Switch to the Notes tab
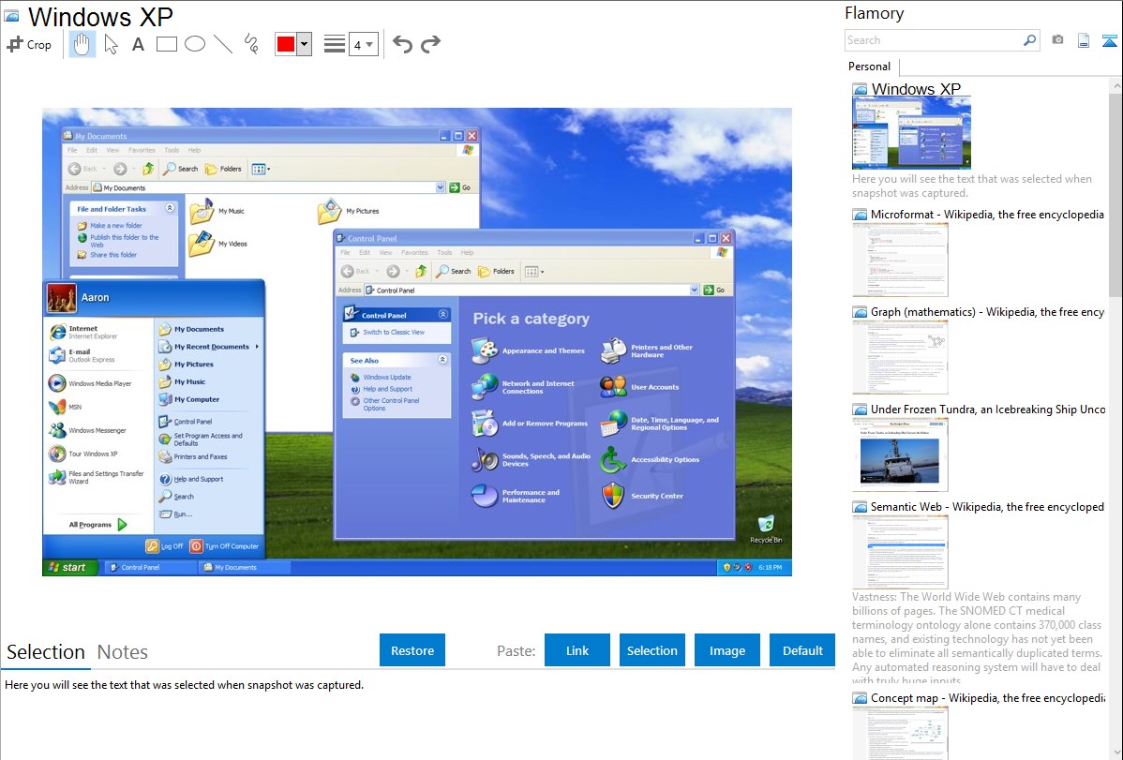 (123, 652)
